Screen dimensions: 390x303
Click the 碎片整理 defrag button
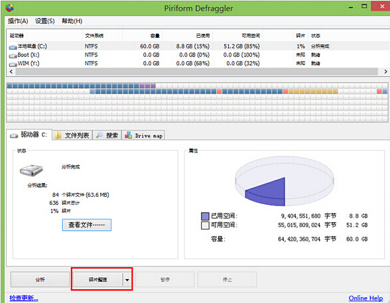coord(97,280)
